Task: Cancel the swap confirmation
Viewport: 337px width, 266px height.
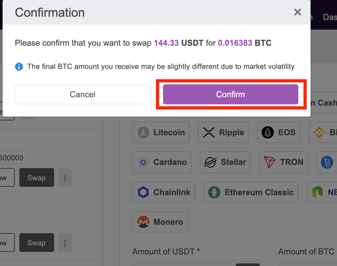Action: tap(82, 94)
